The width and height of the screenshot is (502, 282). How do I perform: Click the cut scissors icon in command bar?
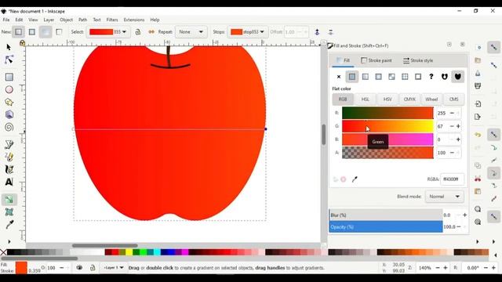[478, 179]
